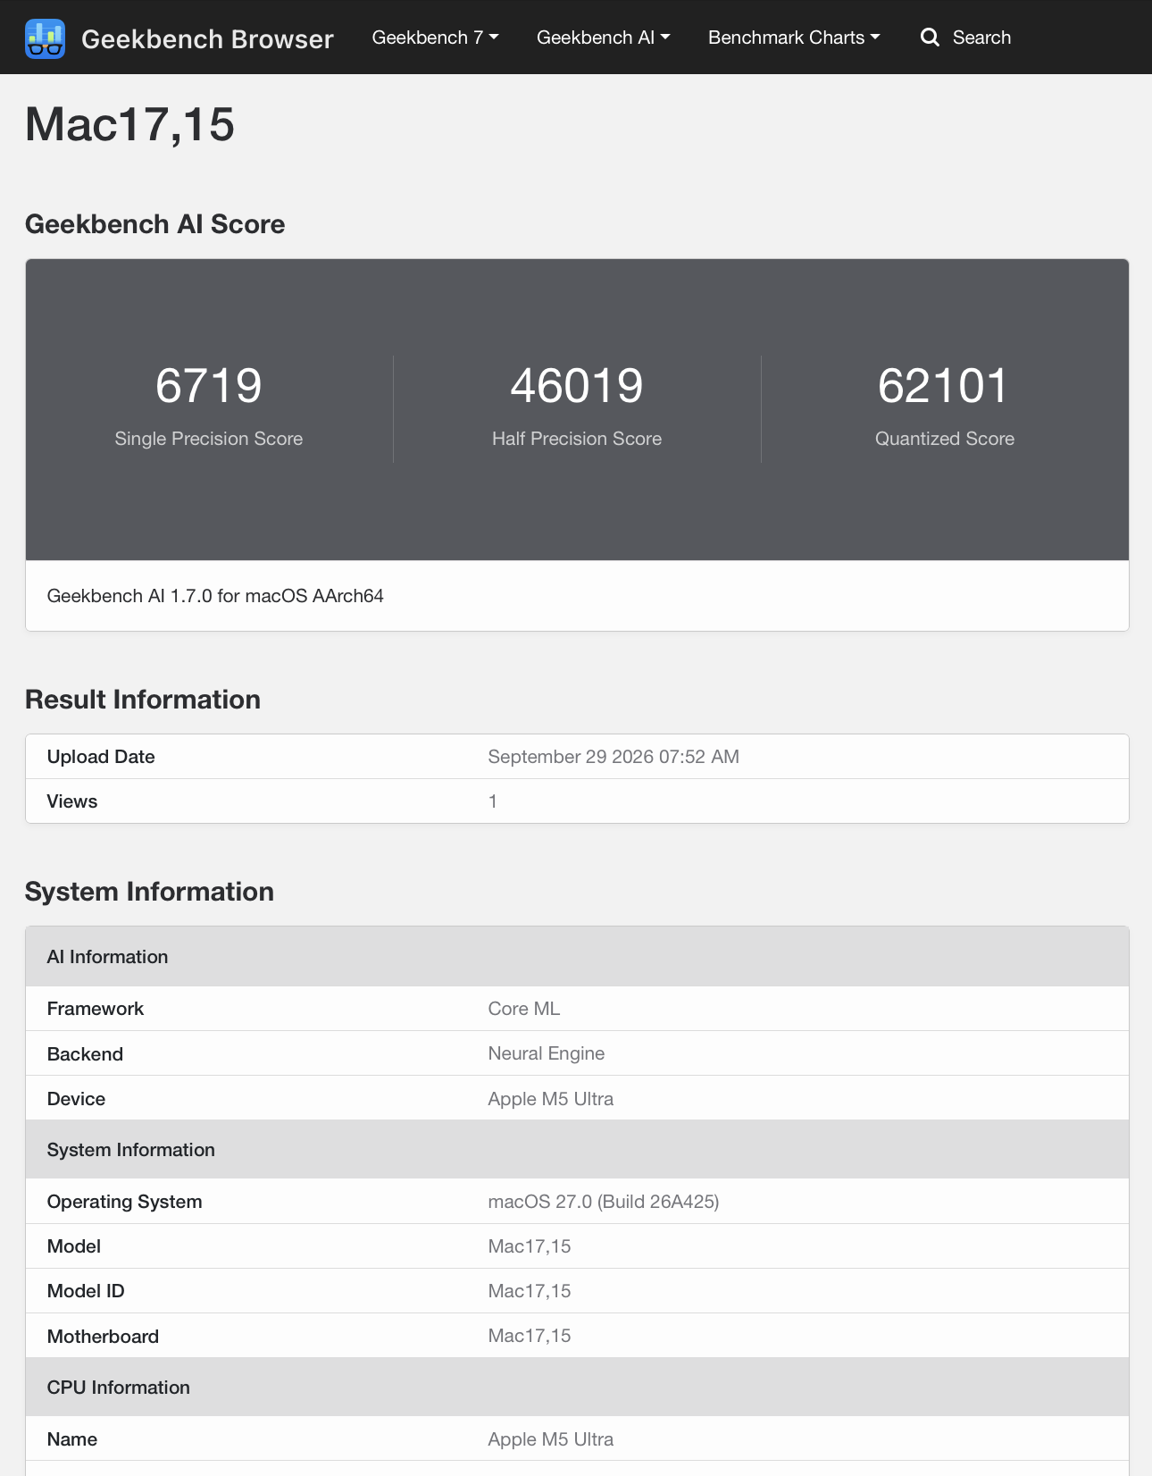The height and width of the screenshot is (1476, 1152).
Task: Click the Views count value 1
Action: [493, 801]
